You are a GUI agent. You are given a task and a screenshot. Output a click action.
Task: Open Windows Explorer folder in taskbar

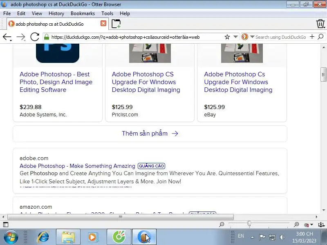68,237
